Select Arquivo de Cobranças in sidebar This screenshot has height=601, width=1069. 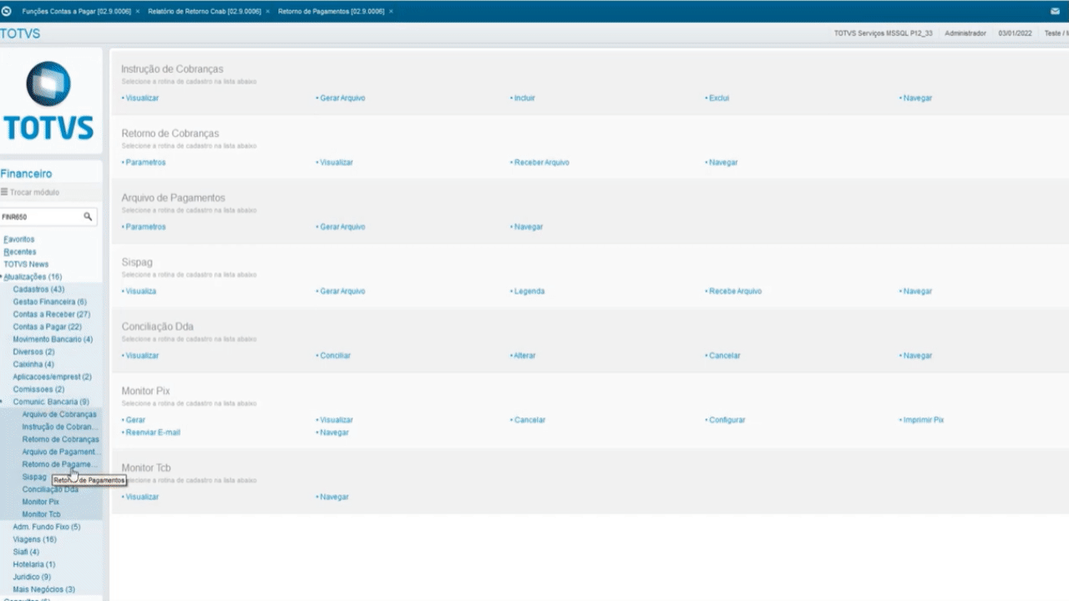(x=59, y=415)
